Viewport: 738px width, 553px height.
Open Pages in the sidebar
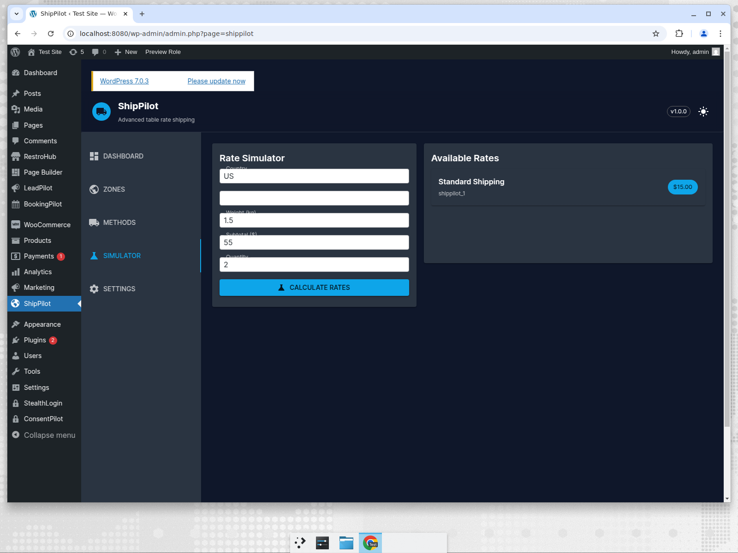coord(44,125)
